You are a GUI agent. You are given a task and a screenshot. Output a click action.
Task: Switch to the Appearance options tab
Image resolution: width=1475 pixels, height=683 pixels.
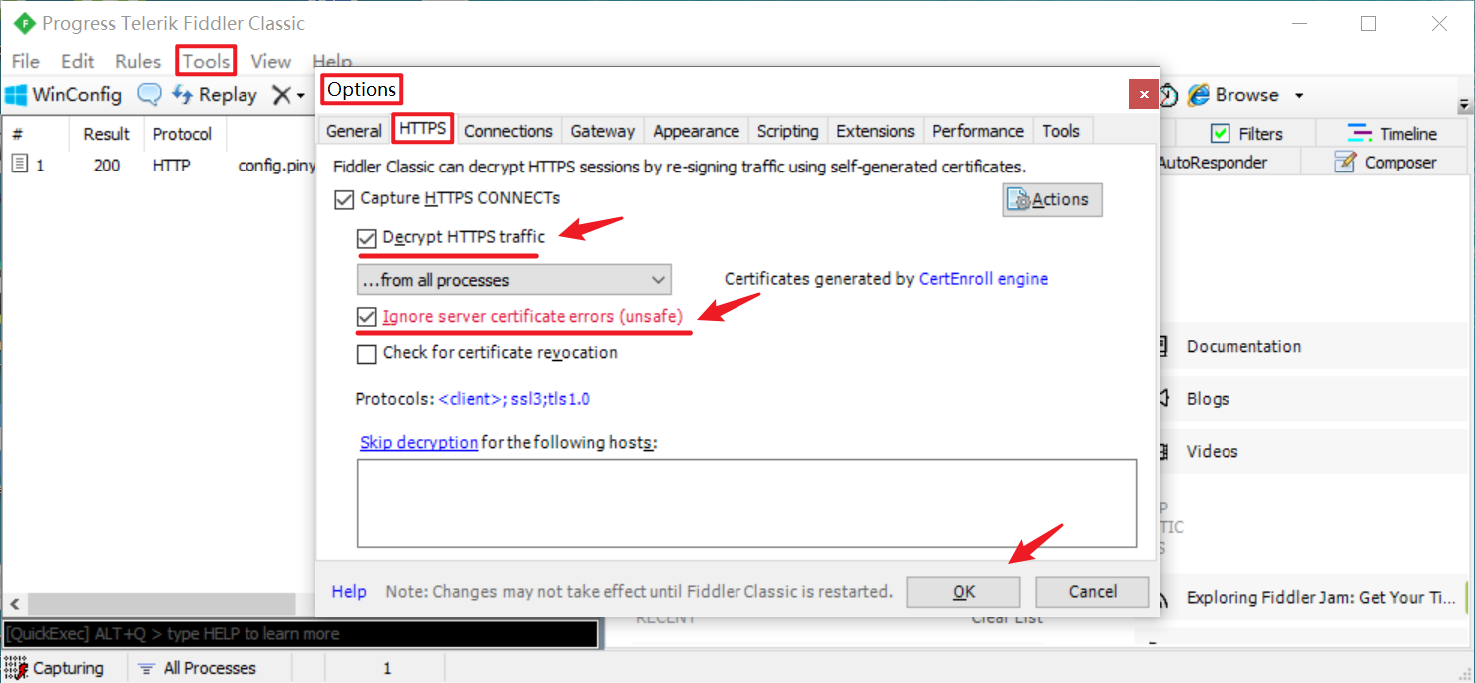coord(696,131)
